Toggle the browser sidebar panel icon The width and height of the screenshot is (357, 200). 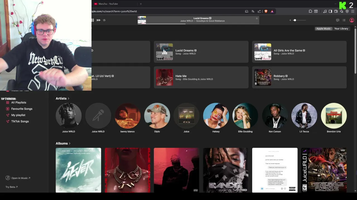(331, 11)
